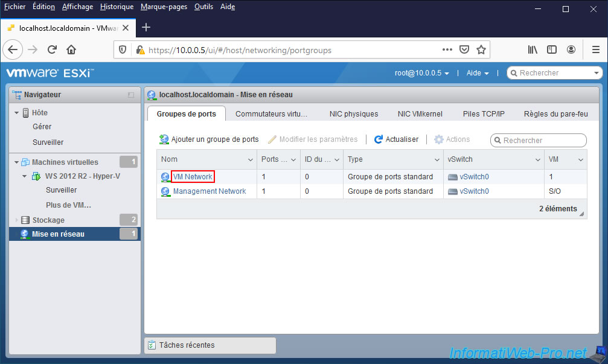The width and height of the screenshot is (608, 364).
Task: Click the Stockage datastore icon
Action: coord(25,220)
